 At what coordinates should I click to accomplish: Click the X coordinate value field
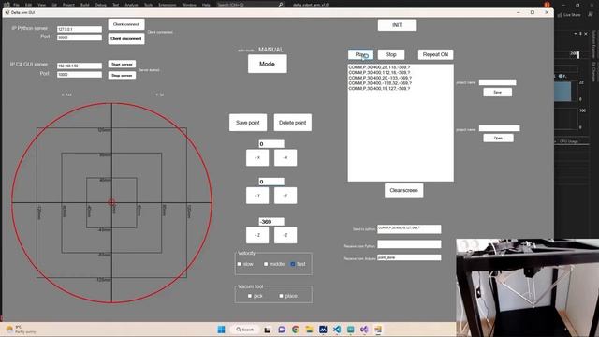271,144
